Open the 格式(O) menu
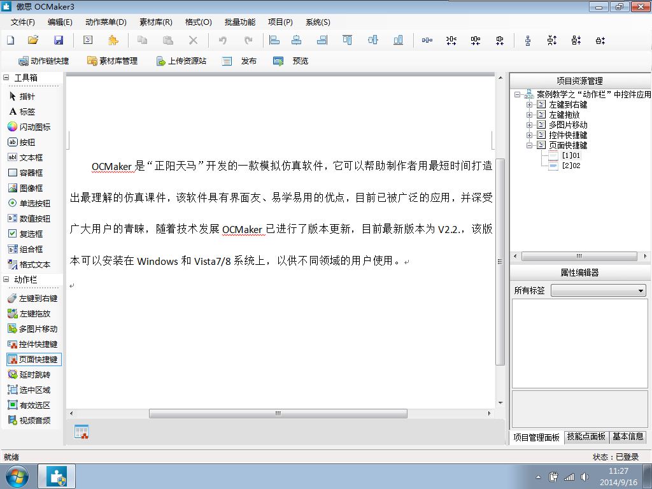Screen dimensions: 652x489 coord(199,22)
